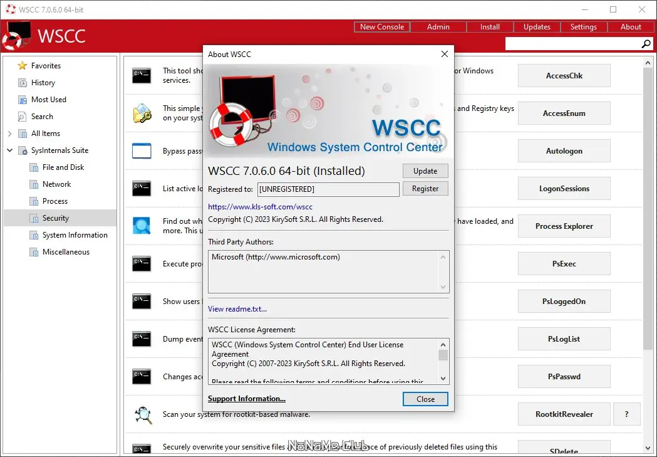Collapse the SysInternals Suite node
This screenshot has width=657, height=457.
[x=9, y=150]
